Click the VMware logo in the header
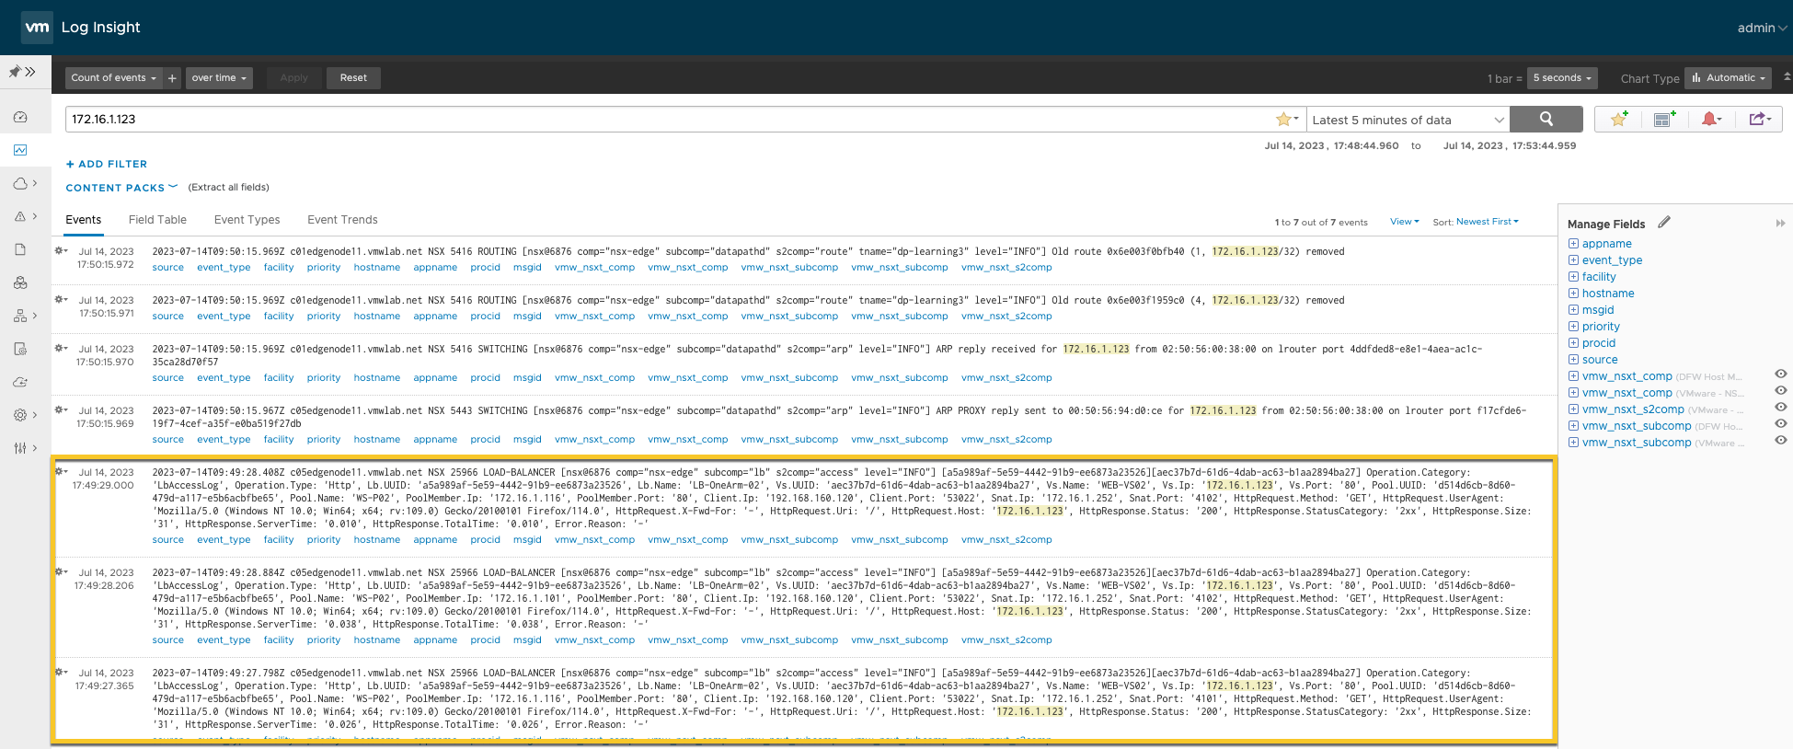The width and height of the screenshot is (1793, 749). tap(37, 28)
